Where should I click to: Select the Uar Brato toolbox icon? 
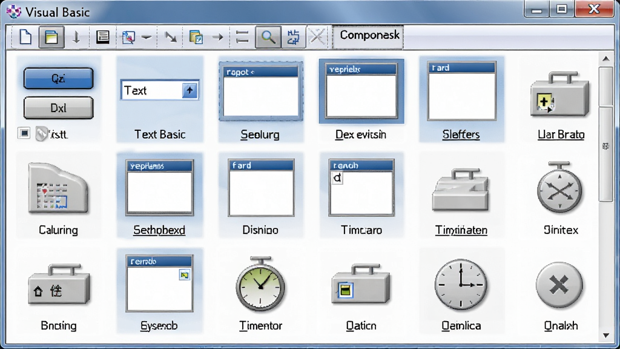[560, 95]
